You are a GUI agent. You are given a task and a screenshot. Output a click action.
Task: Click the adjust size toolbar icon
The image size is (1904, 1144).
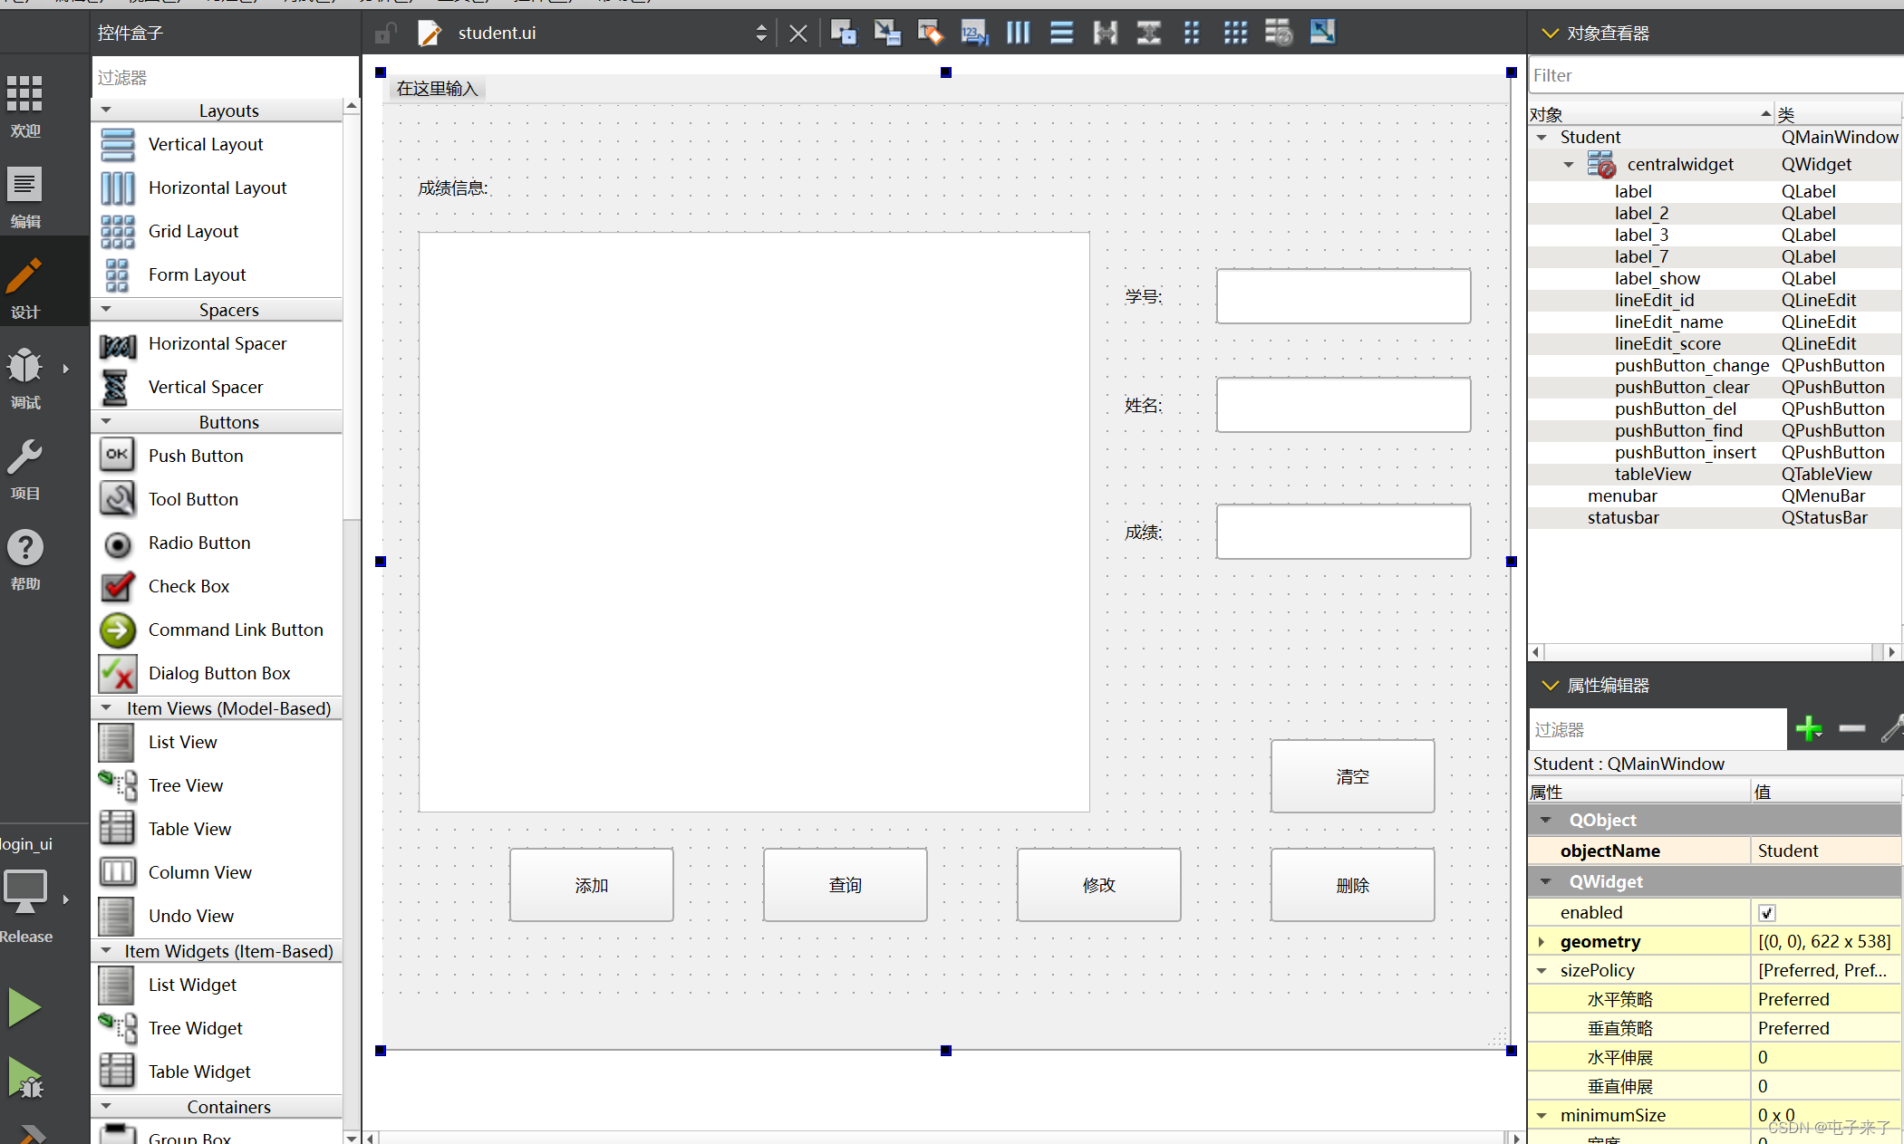pos(1322,34)
